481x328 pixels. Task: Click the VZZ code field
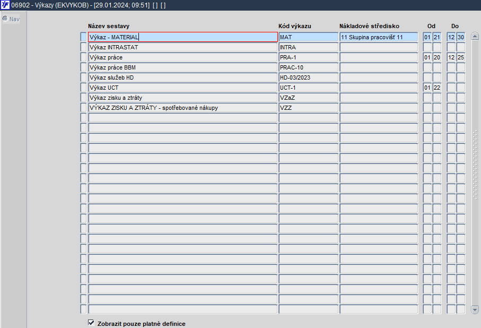coord(308,108)
